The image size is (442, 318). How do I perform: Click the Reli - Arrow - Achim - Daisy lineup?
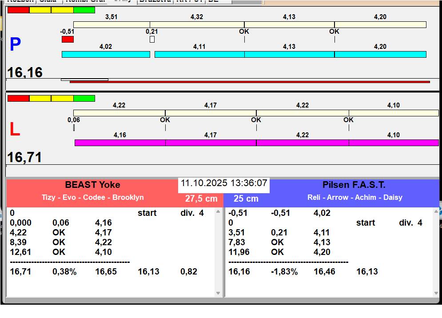click(354, 197)
